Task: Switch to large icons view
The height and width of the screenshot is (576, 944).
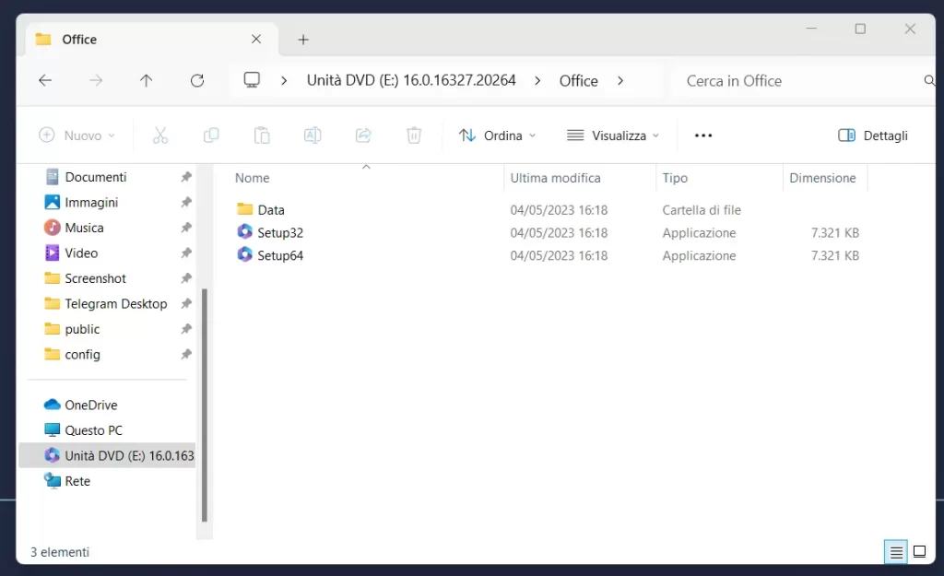Action: pos(919,551)
